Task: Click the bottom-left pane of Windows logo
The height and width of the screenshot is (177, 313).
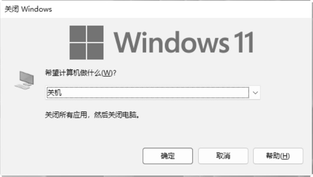Action: coord(78,51)
